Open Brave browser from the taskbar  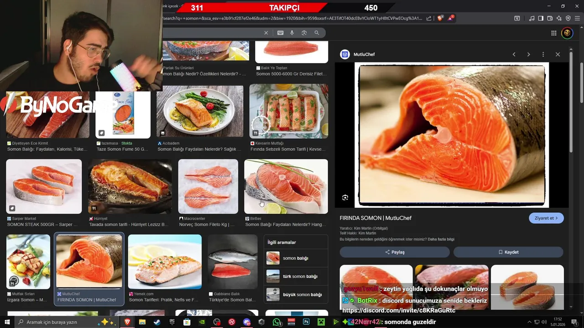coord(127,322)
